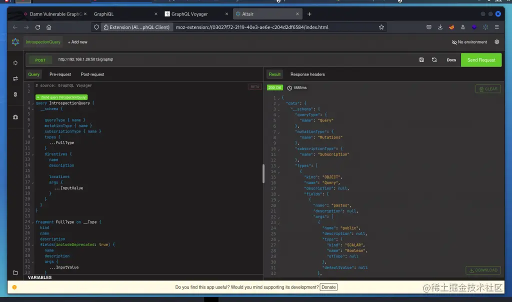512x302 pixels.
Task: Open the Pre-request tab
Action: coord(60,74)
